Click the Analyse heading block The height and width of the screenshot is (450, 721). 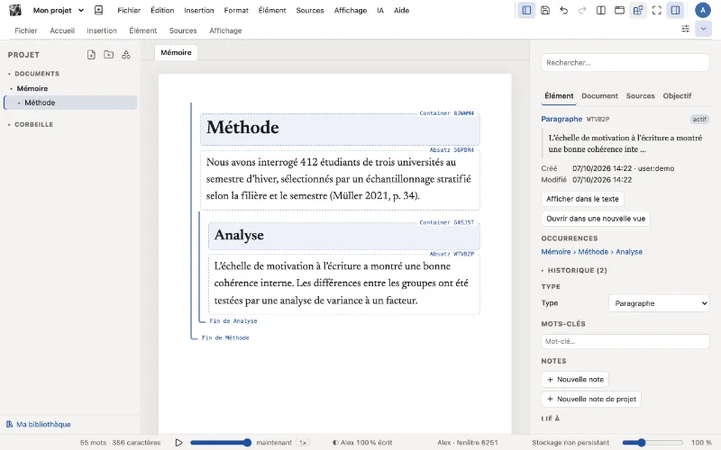point(344,236)
